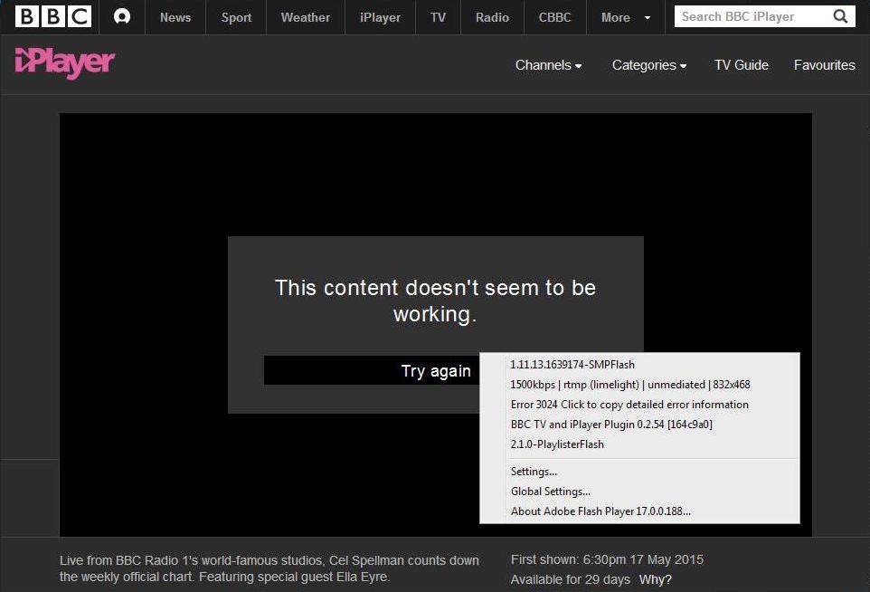This screenshot has height=592, width=870.
Task: Click the Why? availability link
Action: point(655,579)
